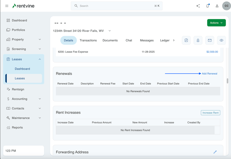Click the $2,500.00 amount link

212,52
